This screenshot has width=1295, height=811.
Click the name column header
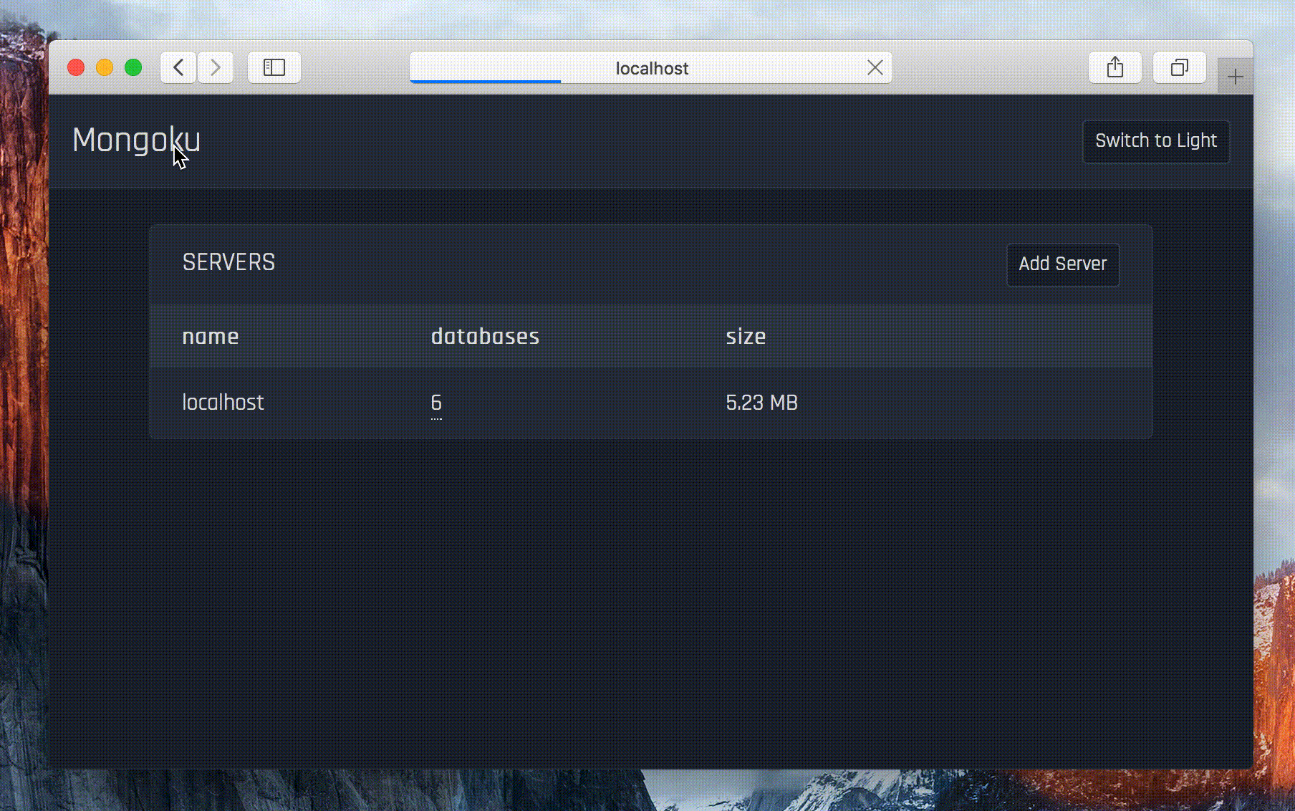point(211,336)
